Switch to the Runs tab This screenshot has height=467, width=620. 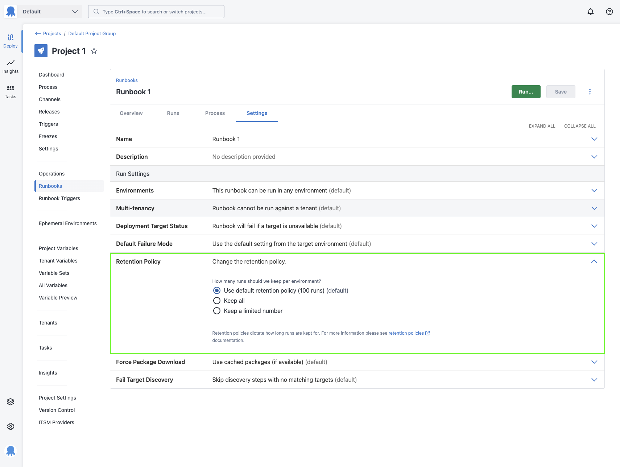pyautogui.click(x=173, y=113)
